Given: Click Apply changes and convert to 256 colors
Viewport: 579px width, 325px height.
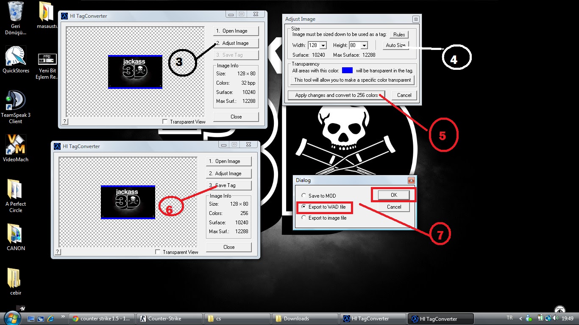Looking at the screenshot, I should [x=336, y=95].
